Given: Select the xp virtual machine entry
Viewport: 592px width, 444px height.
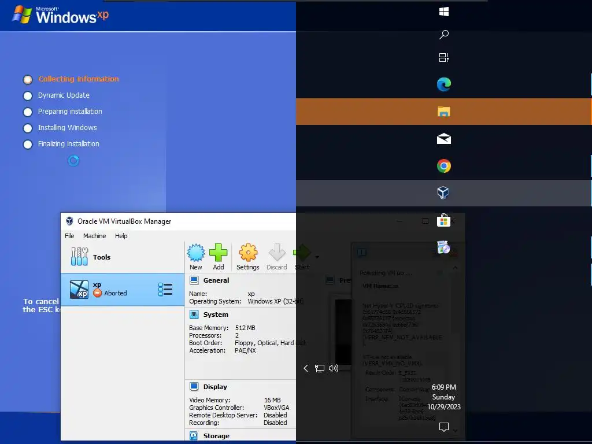Looking at the screenshot, I should coord(123,290).
